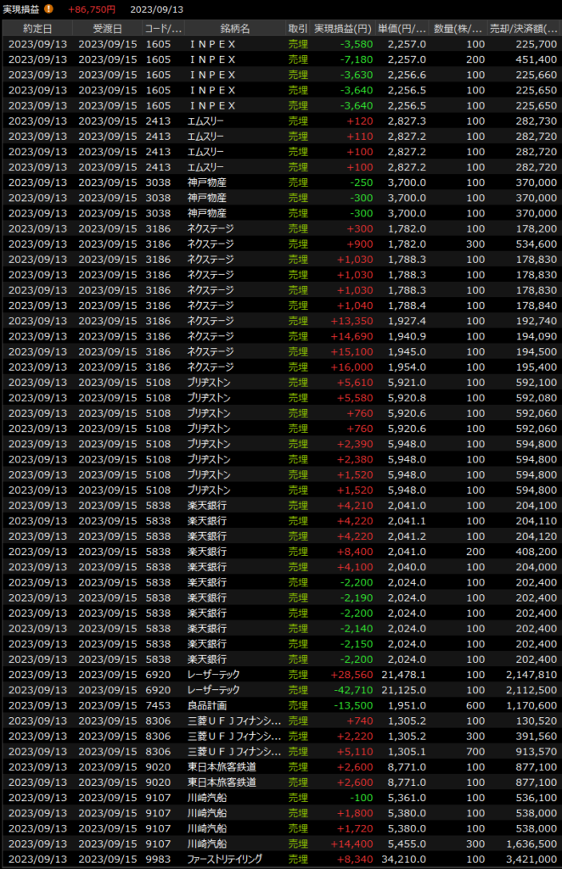562x869 pixels.
Task: Sort by 実現損益(円) column header
Action: (344, 29)
